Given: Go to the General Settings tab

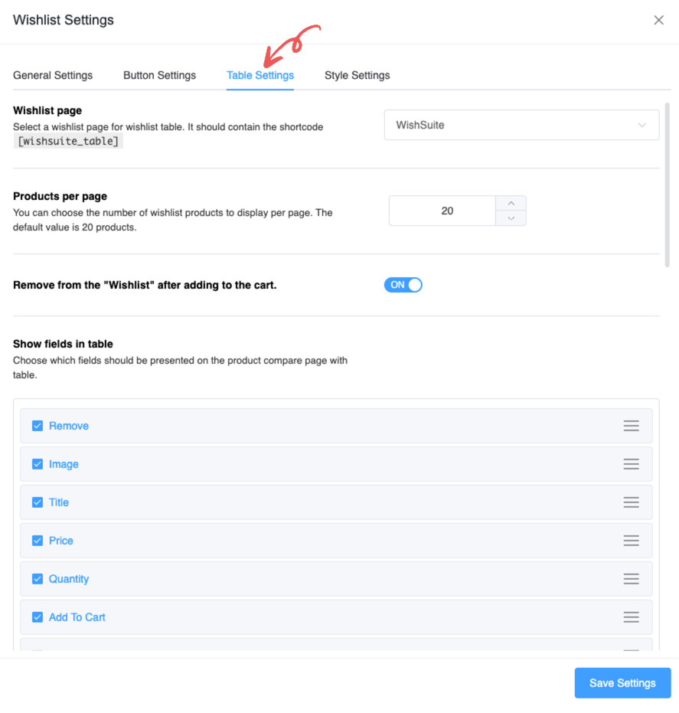Looking at the screenshot, I should click(x=52, y=75).
